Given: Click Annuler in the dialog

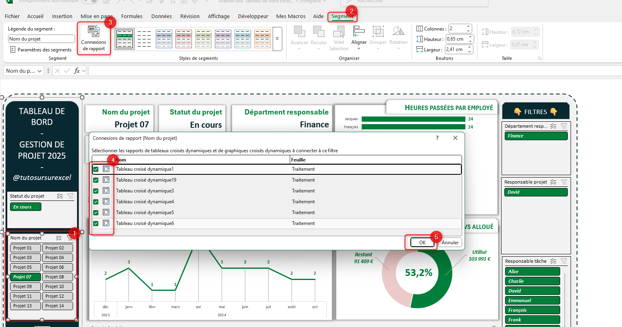Looking at the screenshot, I should [x=450, y=243].
